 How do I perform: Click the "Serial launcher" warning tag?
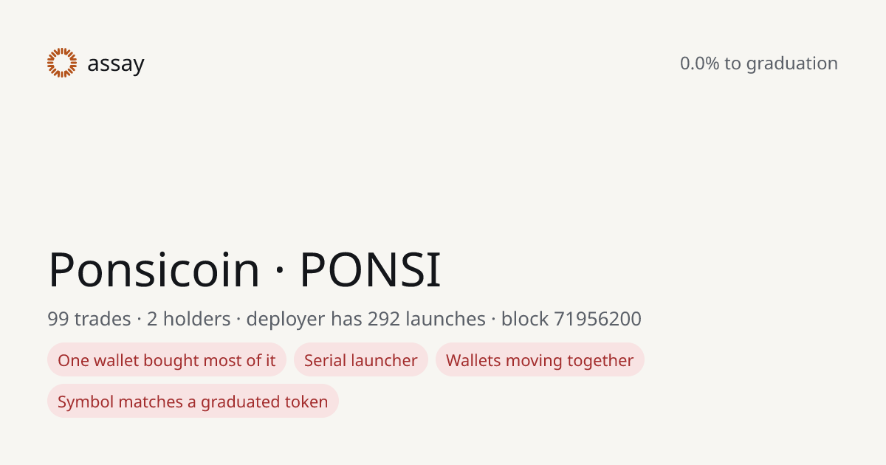[361, 360]
